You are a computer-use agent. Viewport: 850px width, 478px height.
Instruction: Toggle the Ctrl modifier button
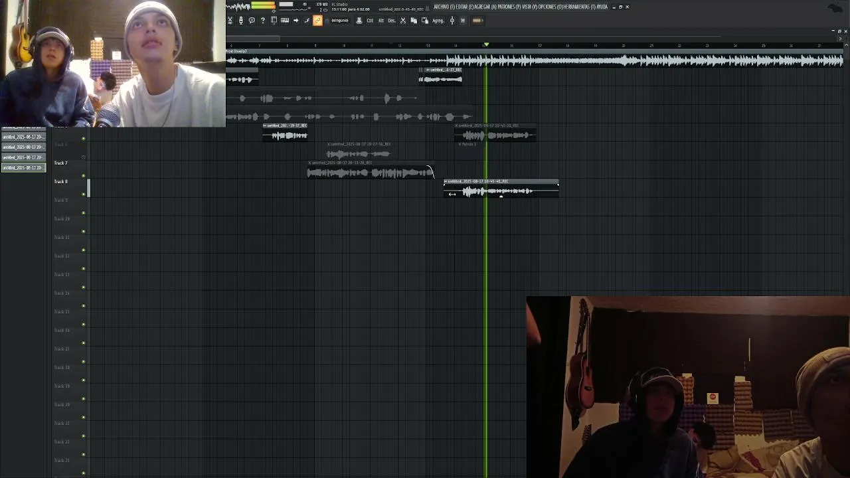pyautogui.click(x=370, y=21)
